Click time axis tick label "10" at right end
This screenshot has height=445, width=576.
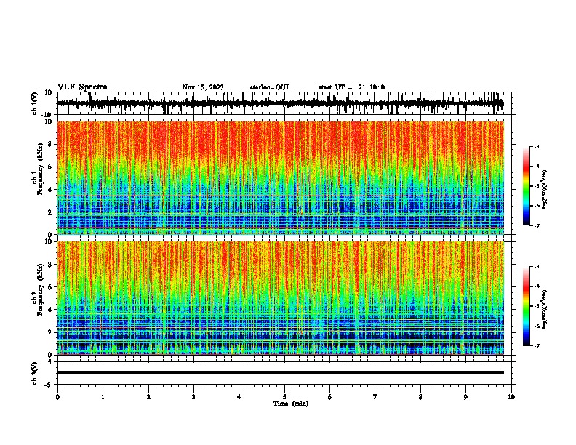tap(511, 397)
